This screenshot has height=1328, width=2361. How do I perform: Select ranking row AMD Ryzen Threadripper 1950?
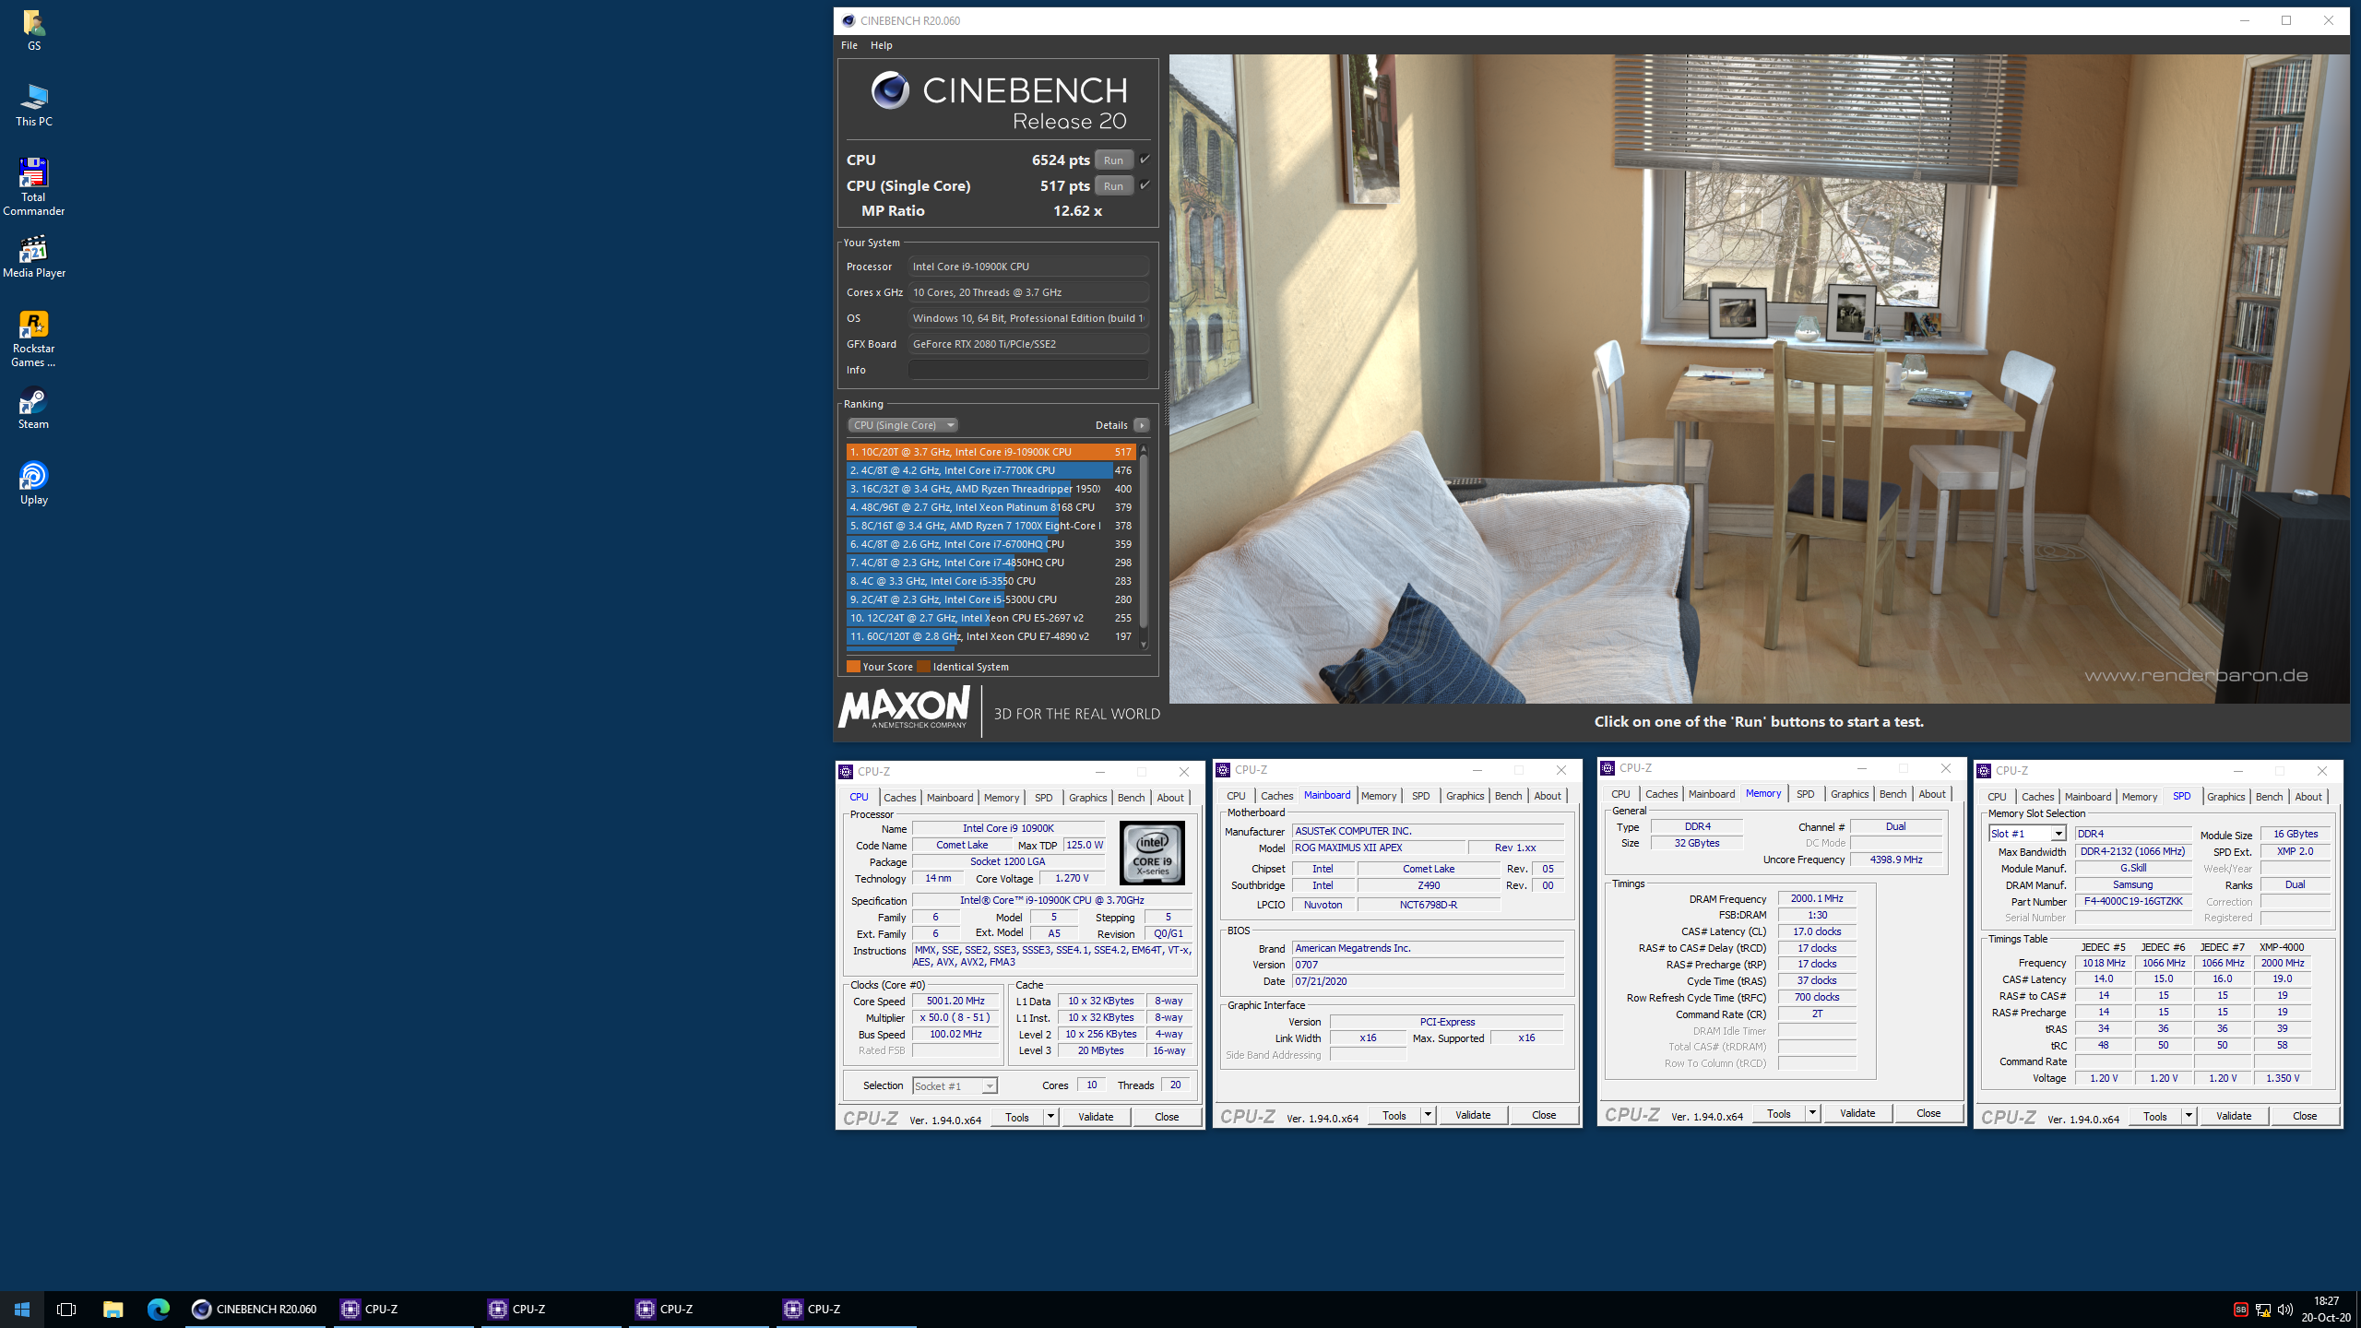[x=991, y=489]
